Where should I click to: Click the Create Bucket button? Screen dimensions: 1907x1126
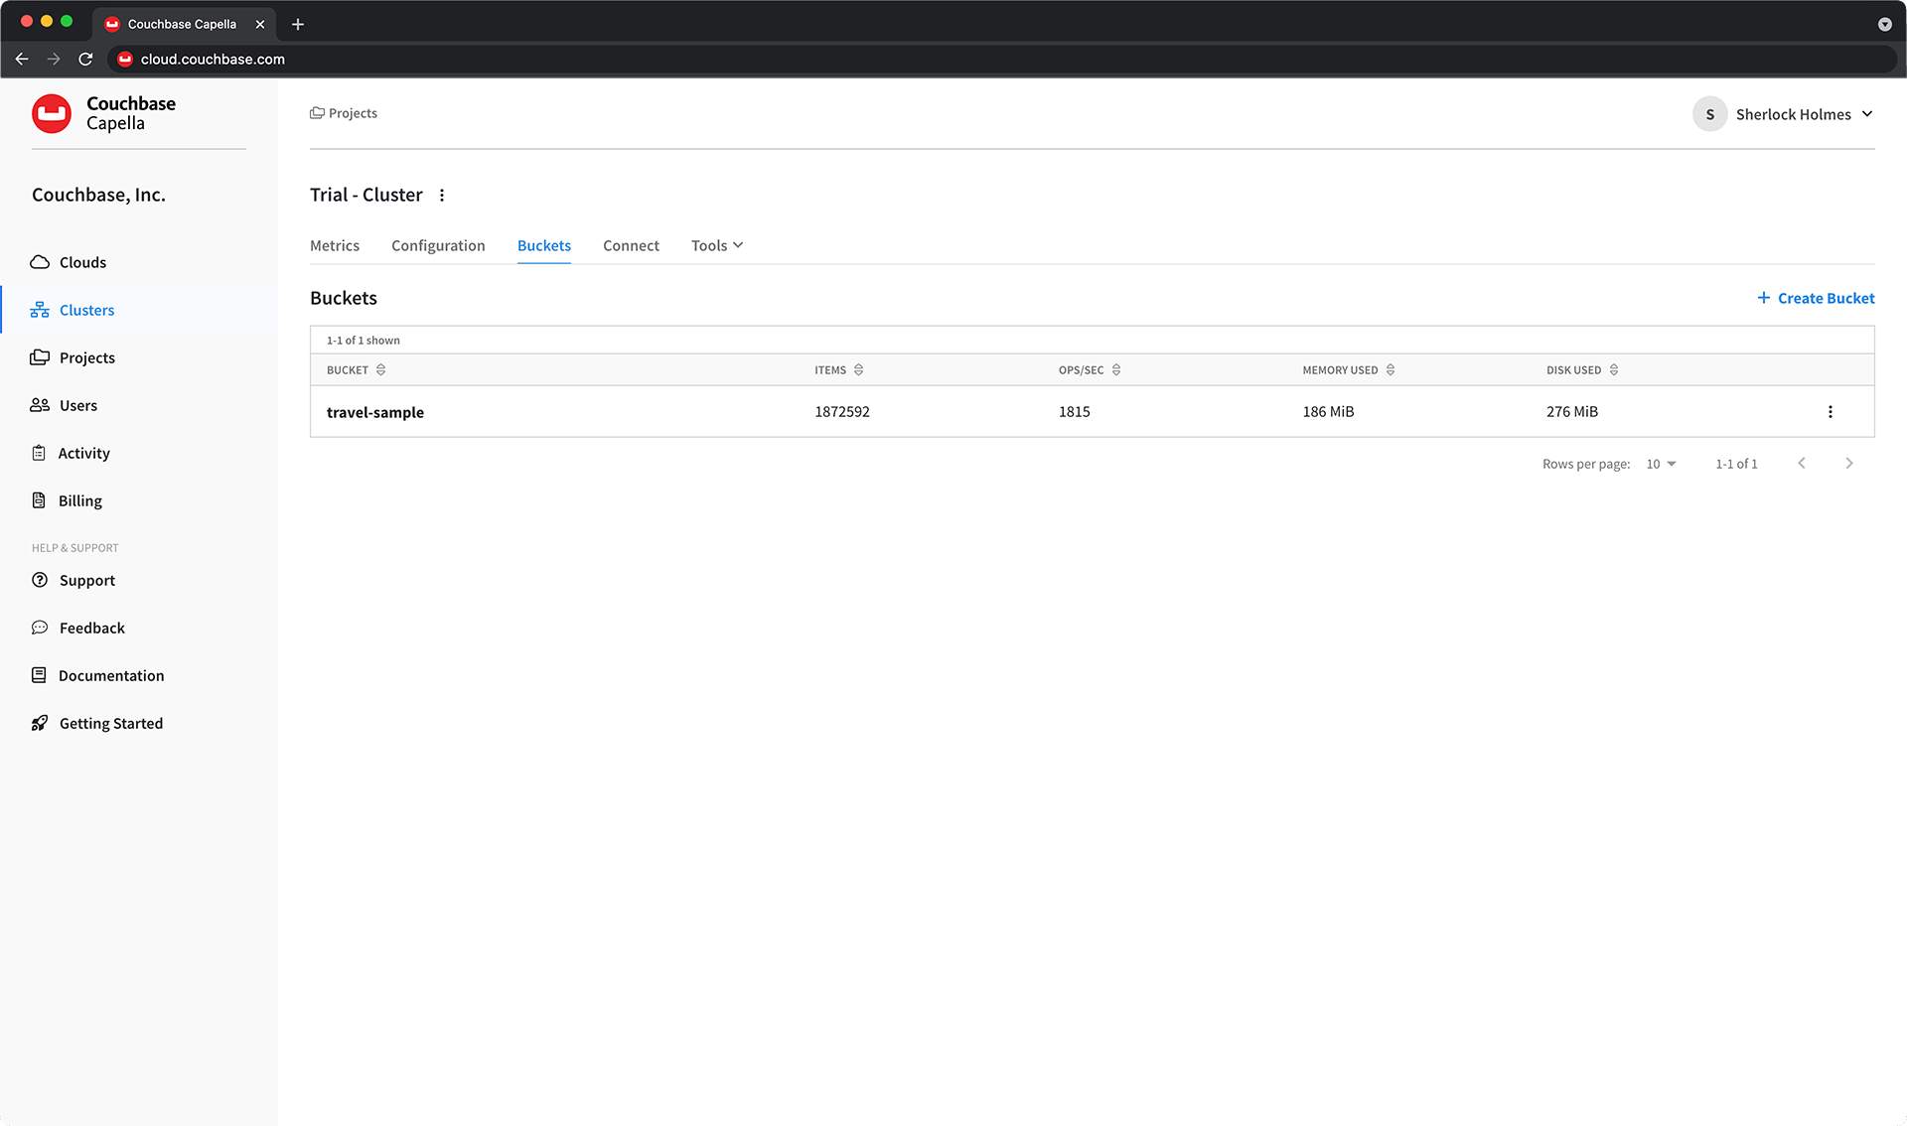tap(1815, 298)
